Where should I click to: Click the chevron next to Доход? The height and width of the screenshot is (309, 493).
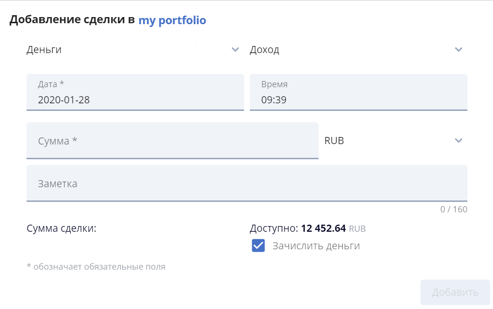(x=458, y=50)
